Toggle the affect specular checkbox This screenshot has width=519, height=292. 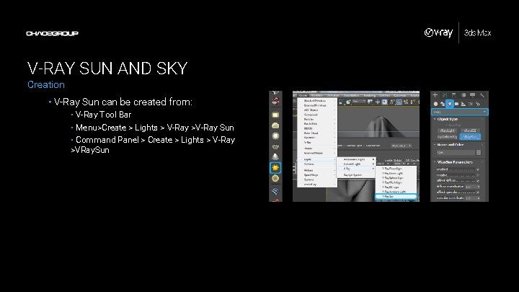click(478, 193)
